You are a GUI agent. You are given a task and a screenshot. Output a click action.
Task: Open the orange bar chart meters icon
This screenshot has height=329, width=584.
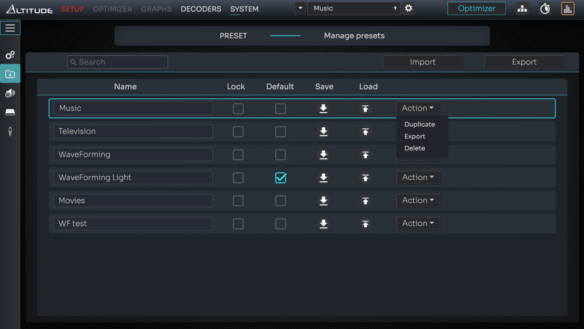click(568, 9)
